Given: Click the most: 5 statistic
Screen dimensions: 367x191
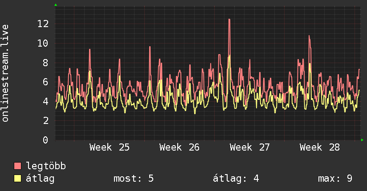Looking at the screenshot, I should coord(134,179).
